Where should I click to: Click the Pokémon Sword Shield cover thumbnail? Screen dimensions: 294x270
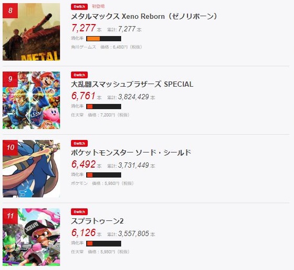(x=31, y=169)
